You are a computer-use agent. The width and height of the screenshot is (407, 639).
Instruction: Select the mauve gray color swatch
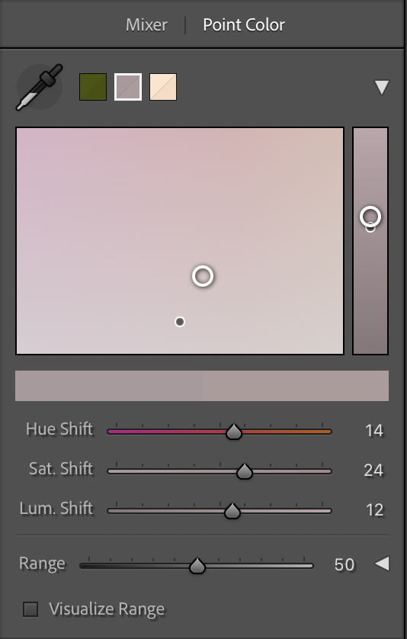click(x=128, y=87)
